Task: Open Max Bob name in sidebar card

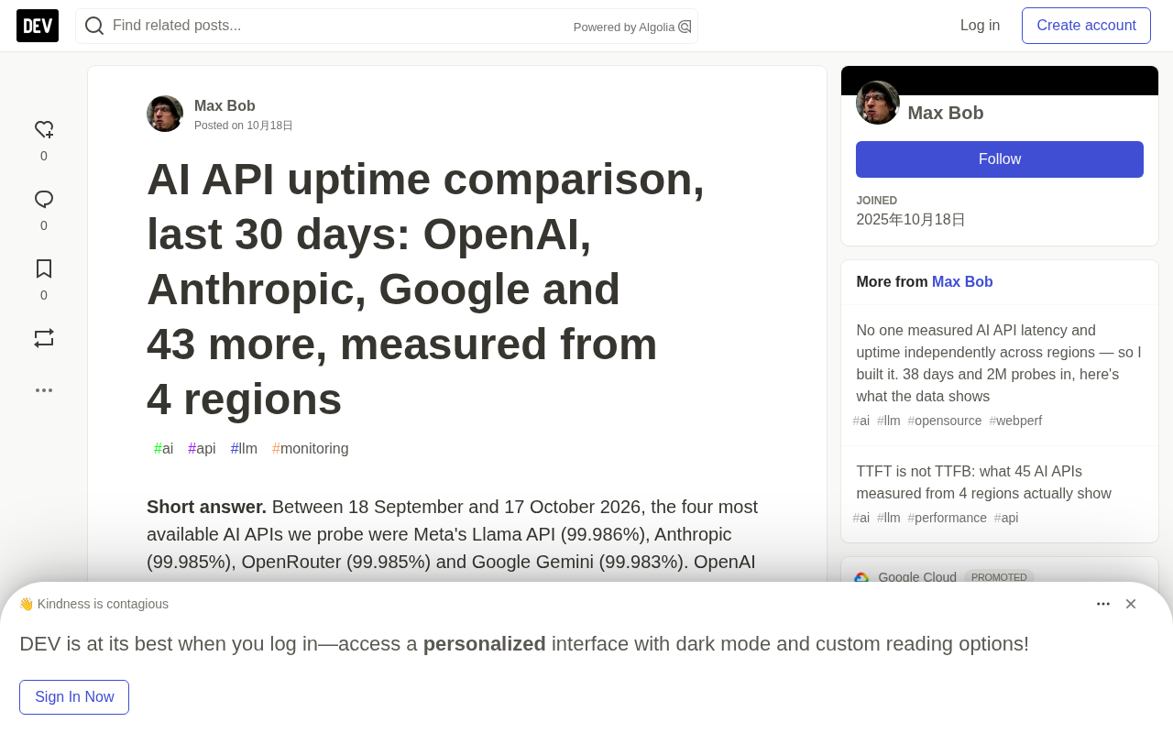Action: [946, 113]
